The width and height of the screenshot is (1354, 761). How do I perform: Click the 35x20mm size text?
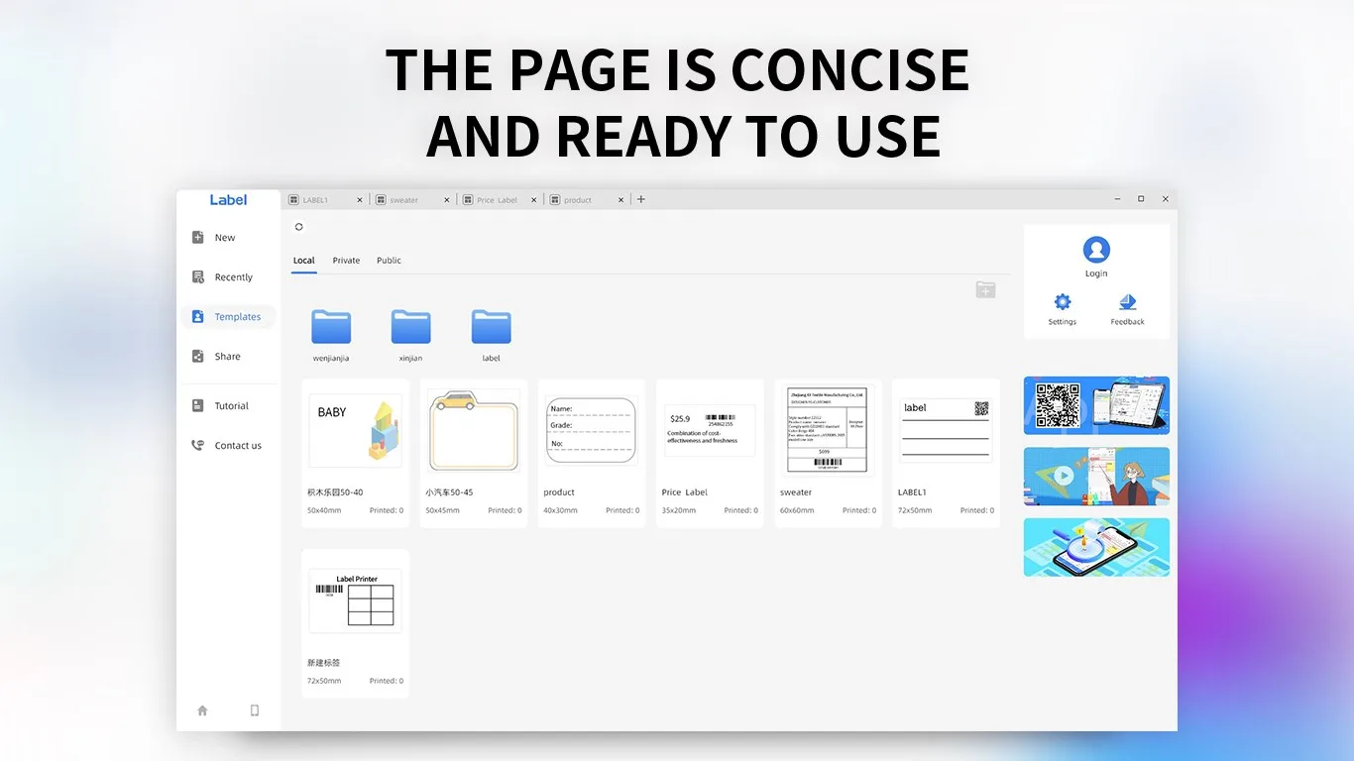[679, 510]
